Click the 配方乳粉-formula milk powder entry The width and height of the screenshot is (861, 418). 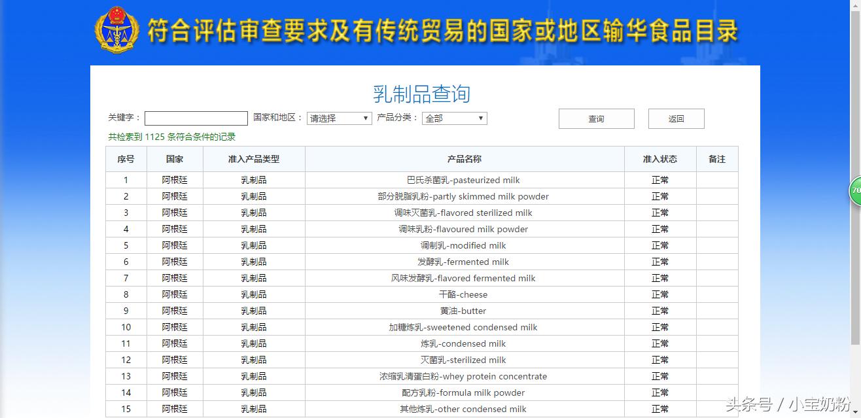[x=463, y=392]
